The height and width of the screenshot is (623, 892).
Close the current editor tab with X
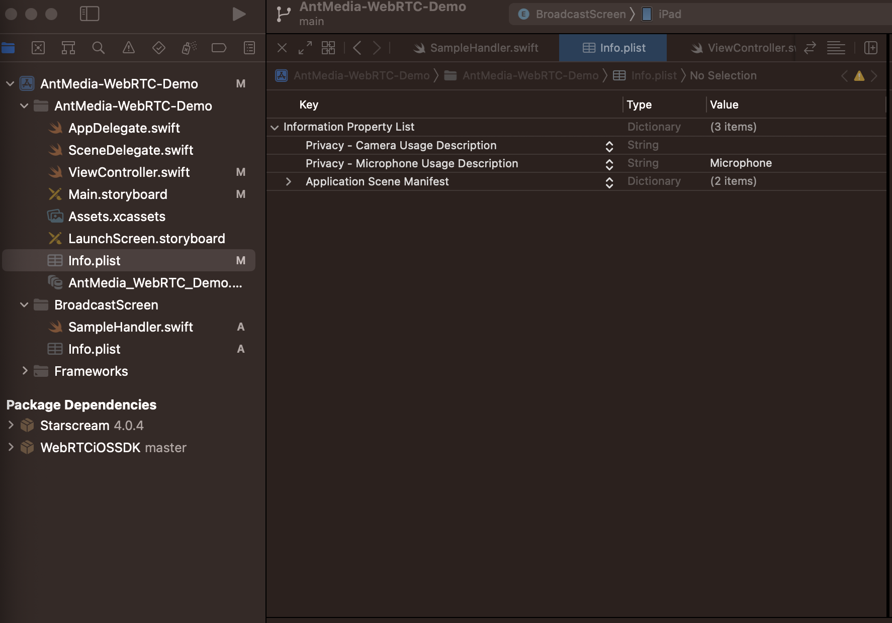(x=282, y=48)
